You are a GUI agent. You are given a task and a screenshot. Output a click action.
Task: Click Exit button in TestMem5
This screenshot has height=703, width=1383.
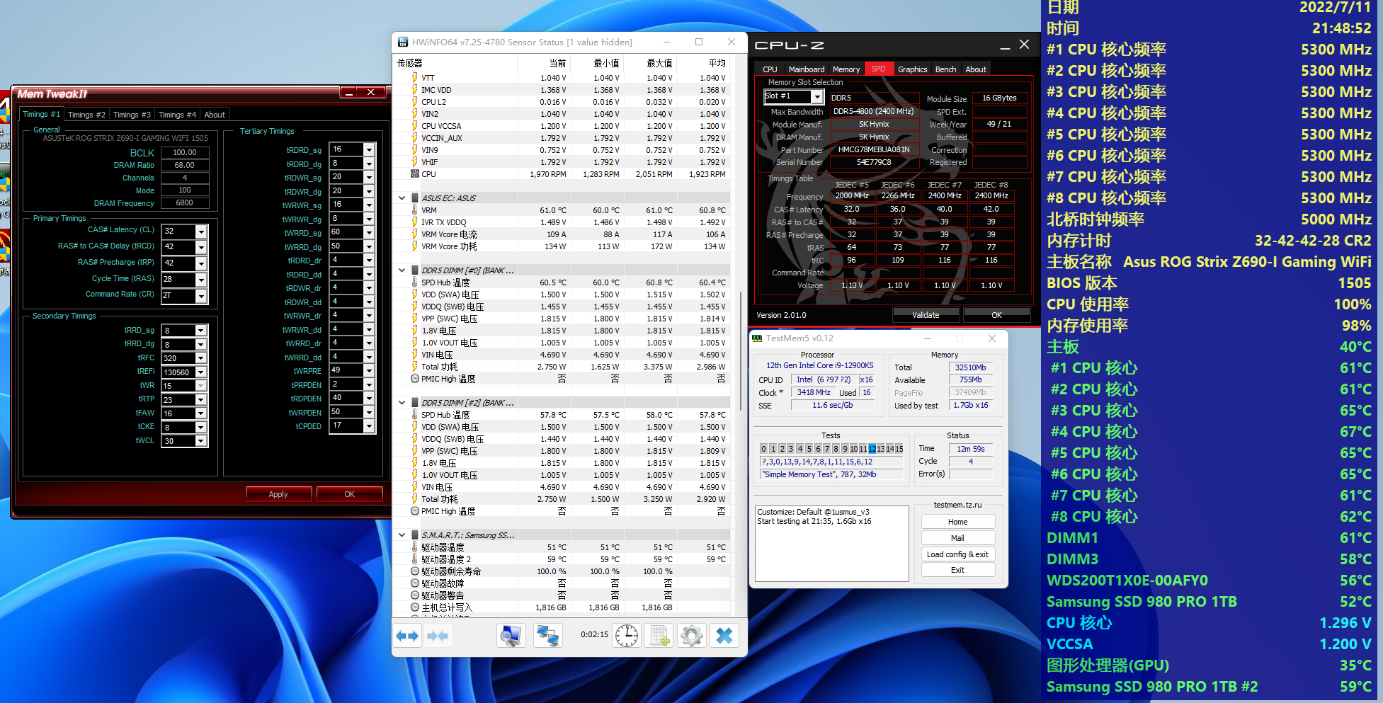click(x=957, y=570)
